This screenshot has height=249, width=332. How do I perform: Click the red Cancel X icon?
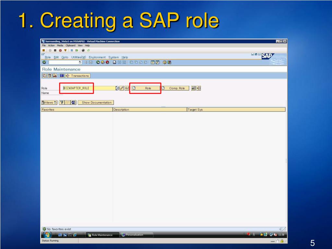click(x=107, y=62)
